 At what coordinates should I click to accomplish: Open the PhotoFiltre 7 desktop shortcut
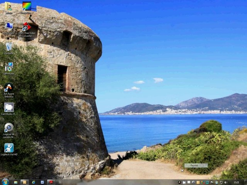(27, 7)
